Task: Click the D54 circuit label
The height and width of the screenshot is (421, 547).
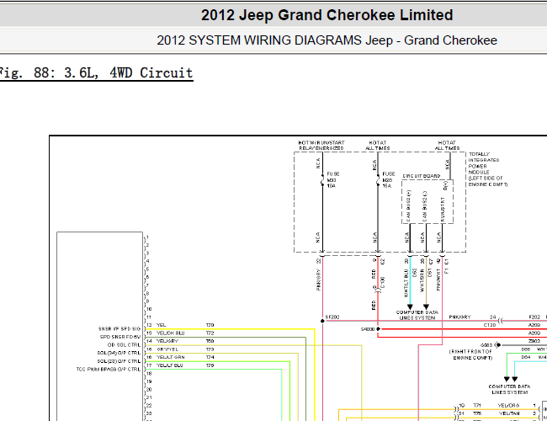Action: pos(526,357)
